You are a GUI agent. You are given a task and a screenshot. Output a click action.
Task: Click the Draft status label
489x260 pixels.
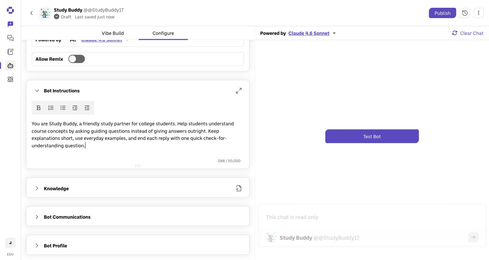(66, 17)
